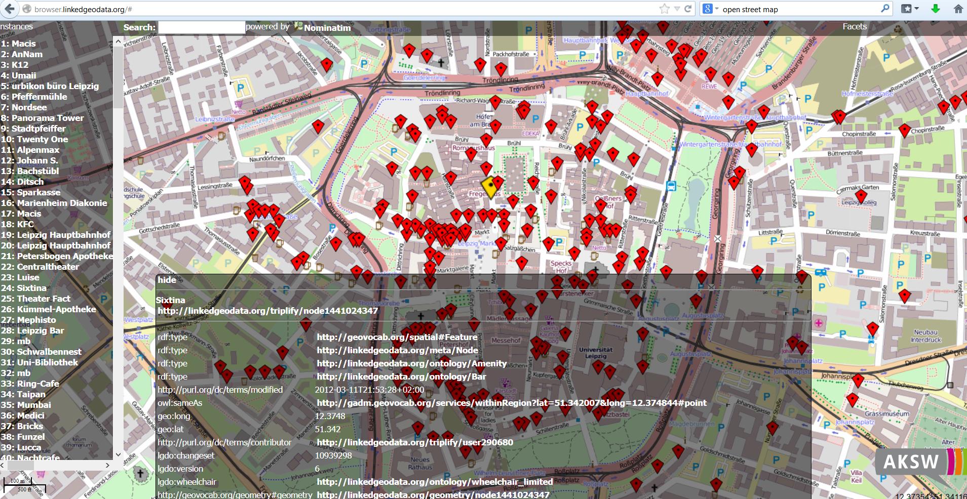
Task: Select '11: Alpenmax' in the list
Action: [x=30, y=150]
